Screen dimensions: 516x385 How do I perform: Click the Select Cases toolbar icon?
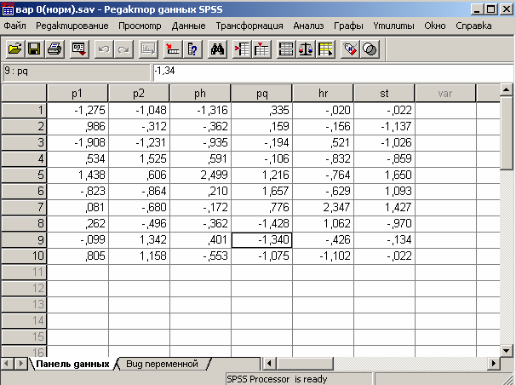click(x=325, y=49)
